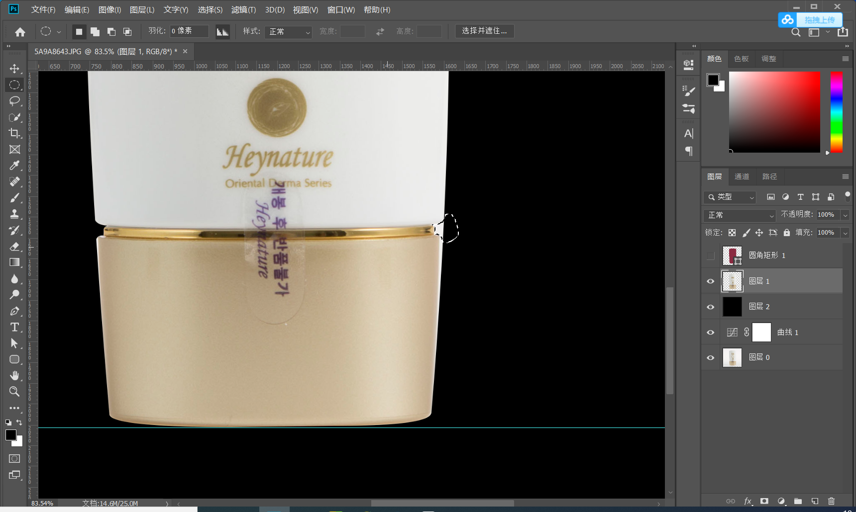Switch to the 通道 channels tab

point(742,176)
